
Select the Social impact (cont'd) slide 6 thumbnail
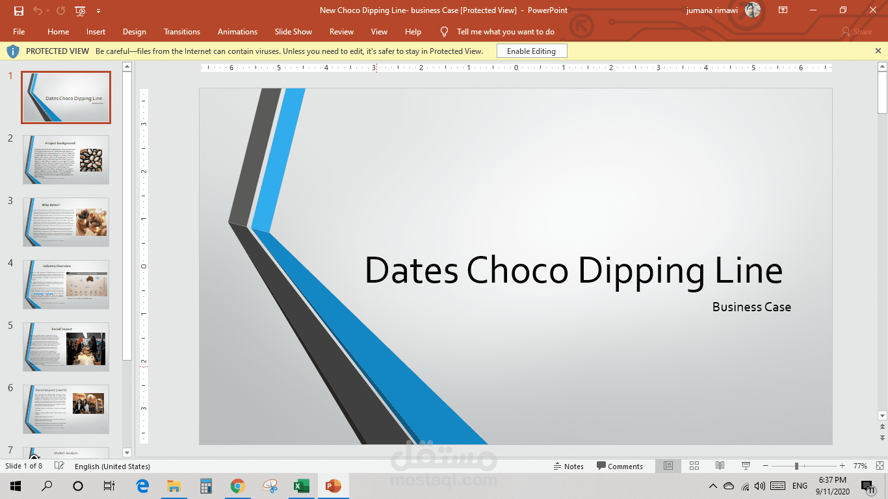click(66, 409)
